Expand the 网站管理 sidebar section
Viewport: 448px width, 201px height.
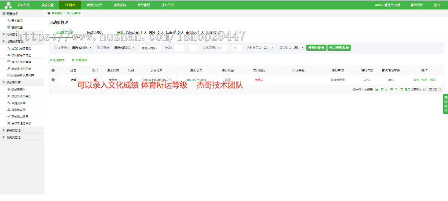click(22, 34)
